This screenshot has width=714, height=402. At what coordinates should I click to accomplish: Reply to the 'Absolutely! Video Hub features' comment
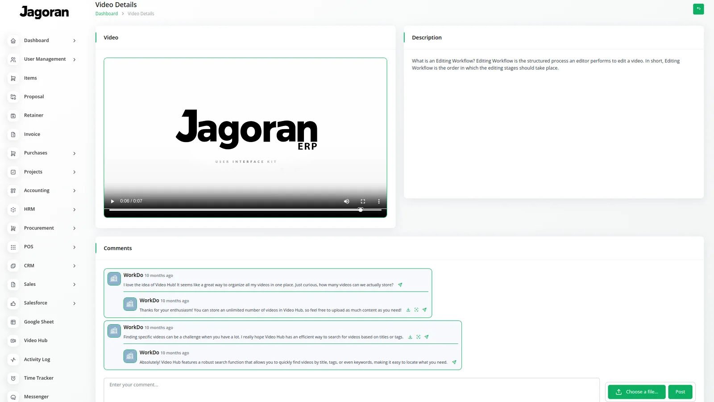click(454, 362)
